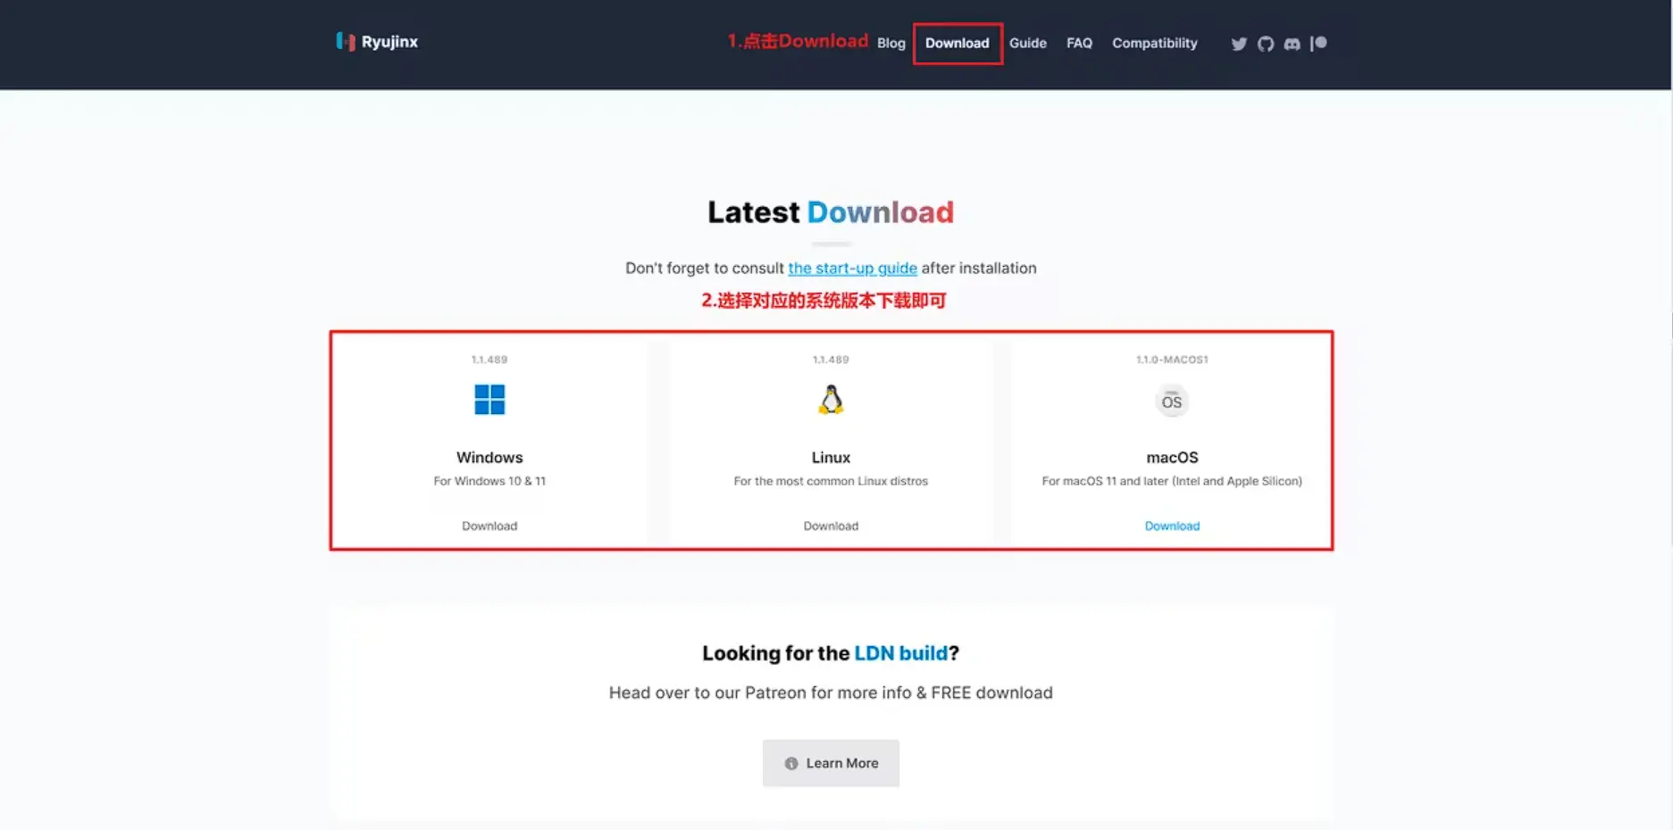Open the Discord icon link
The height and width of the screenshot is (830, 1673).
click(x=1292, y=44)
